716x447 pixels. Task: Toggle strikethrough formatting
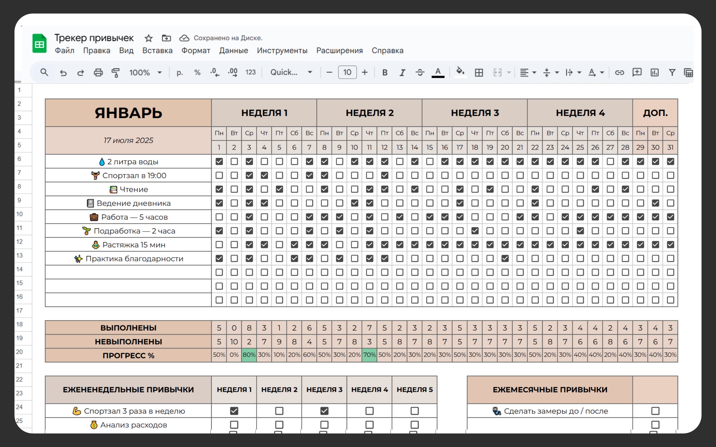[420, 72]
